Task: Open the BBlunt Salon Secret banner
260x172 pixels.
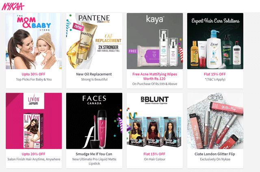Action: 155,121
